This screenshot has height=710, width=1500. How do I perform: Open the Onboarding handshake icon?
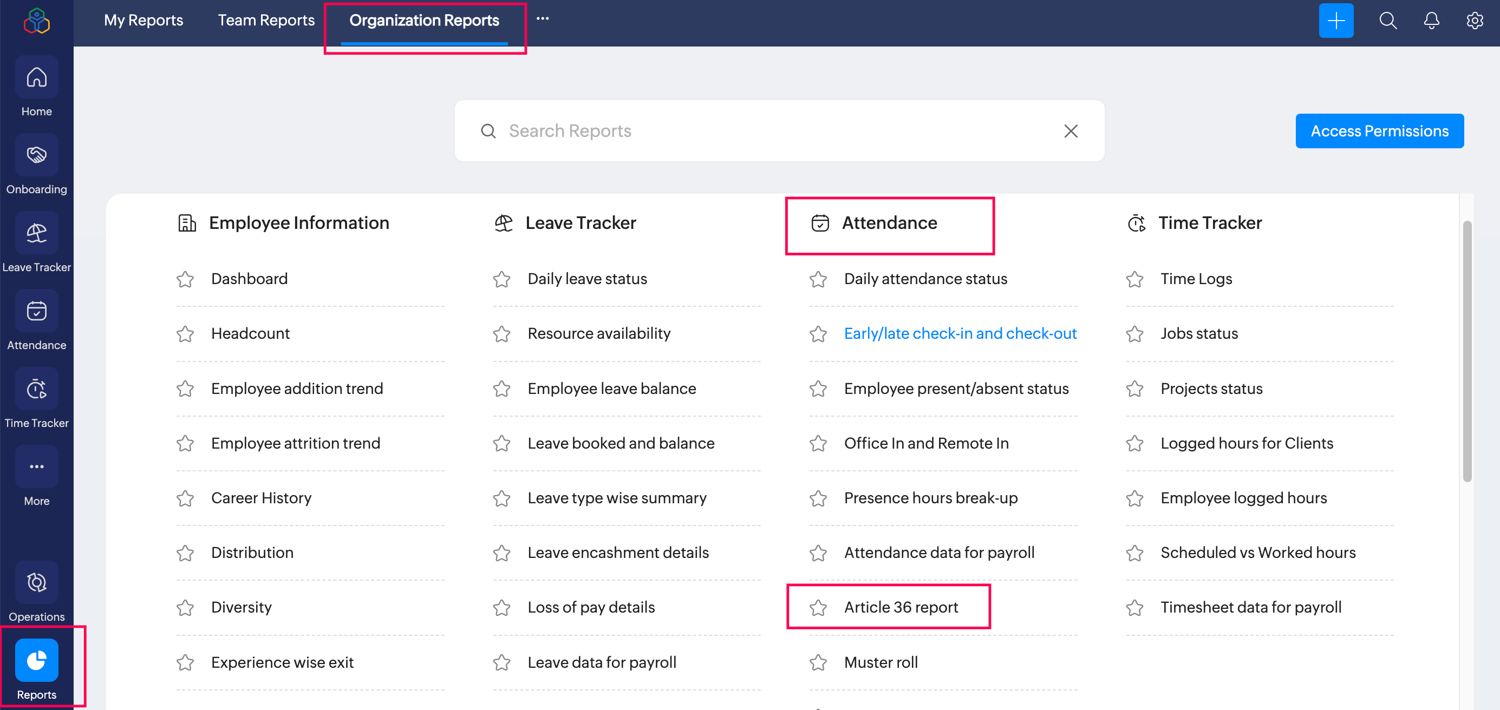(37, 155)
